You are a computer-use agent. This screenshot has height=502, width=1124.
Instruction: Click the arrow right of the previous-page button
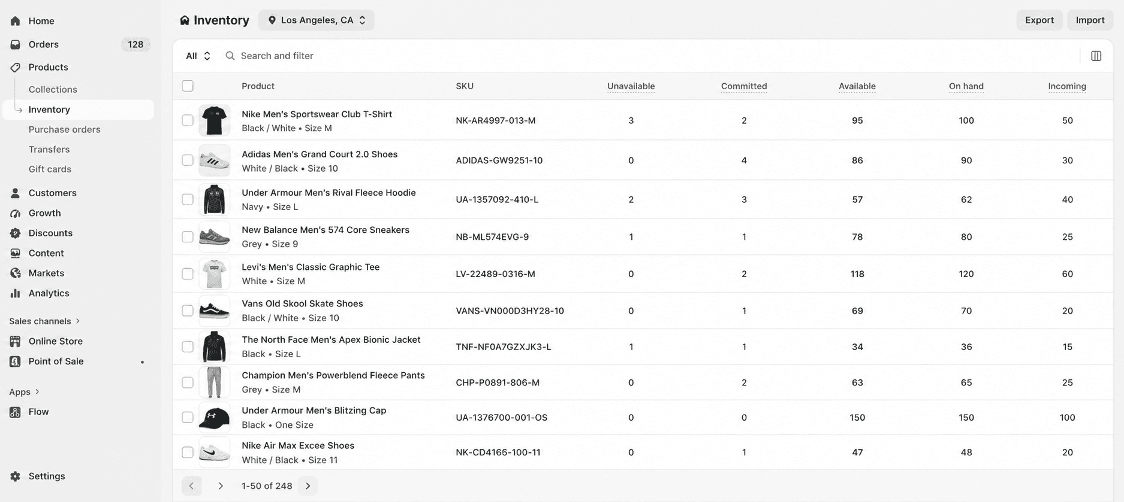click(x=221, y=486)
